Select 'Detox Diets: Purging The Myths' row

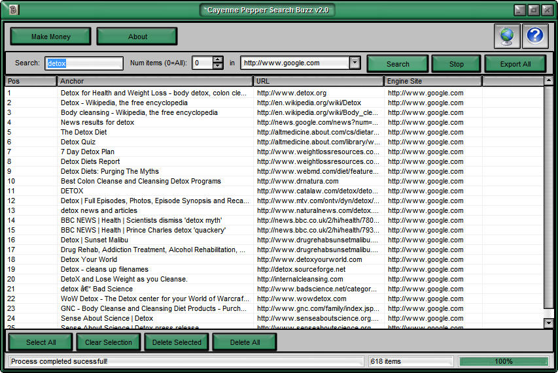point(274,171)
